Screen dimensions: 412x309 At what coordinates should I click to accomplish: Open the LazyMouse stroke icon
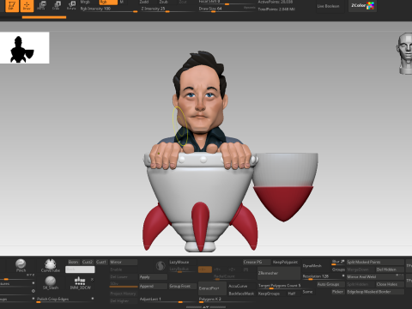click(161, 266)
